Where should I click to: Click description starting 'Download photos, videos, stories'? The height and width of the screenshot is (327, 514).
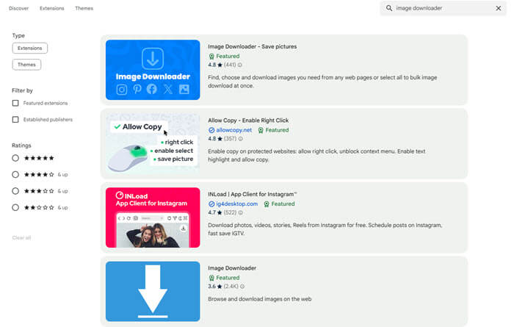325,229
